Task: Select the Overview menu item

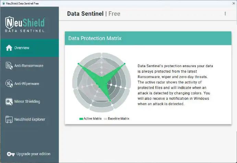Action: (29, 48)
